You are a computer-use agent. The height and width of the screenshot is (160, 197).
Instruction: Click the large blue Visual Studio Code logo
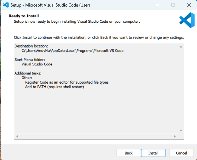pos(187,20)
